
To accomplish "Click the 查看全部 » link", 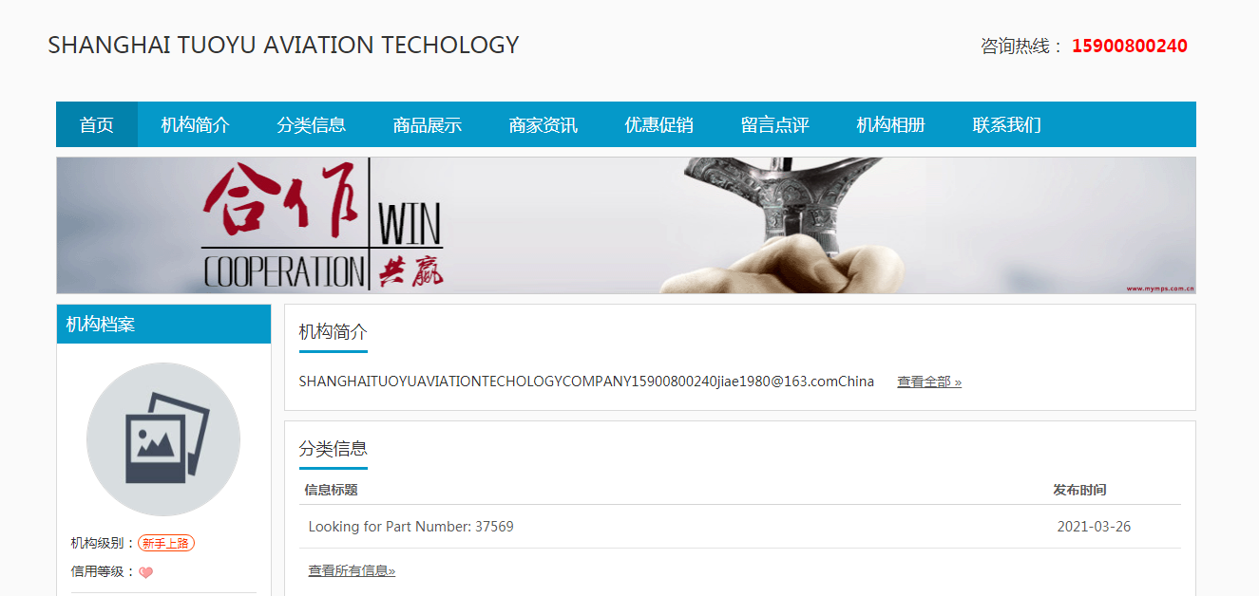I will coord(929,382).
